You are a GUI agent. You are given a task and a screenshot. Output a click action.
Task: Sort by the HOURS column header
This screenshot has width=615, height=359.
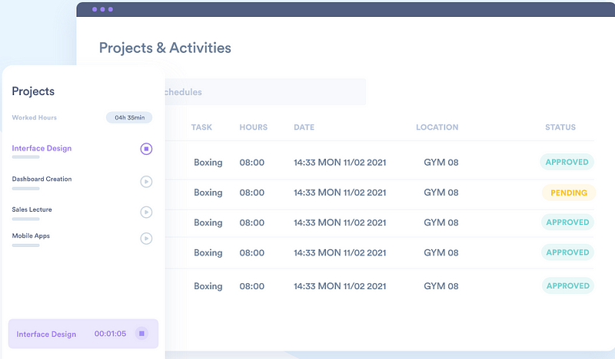(x=254, y=127)
